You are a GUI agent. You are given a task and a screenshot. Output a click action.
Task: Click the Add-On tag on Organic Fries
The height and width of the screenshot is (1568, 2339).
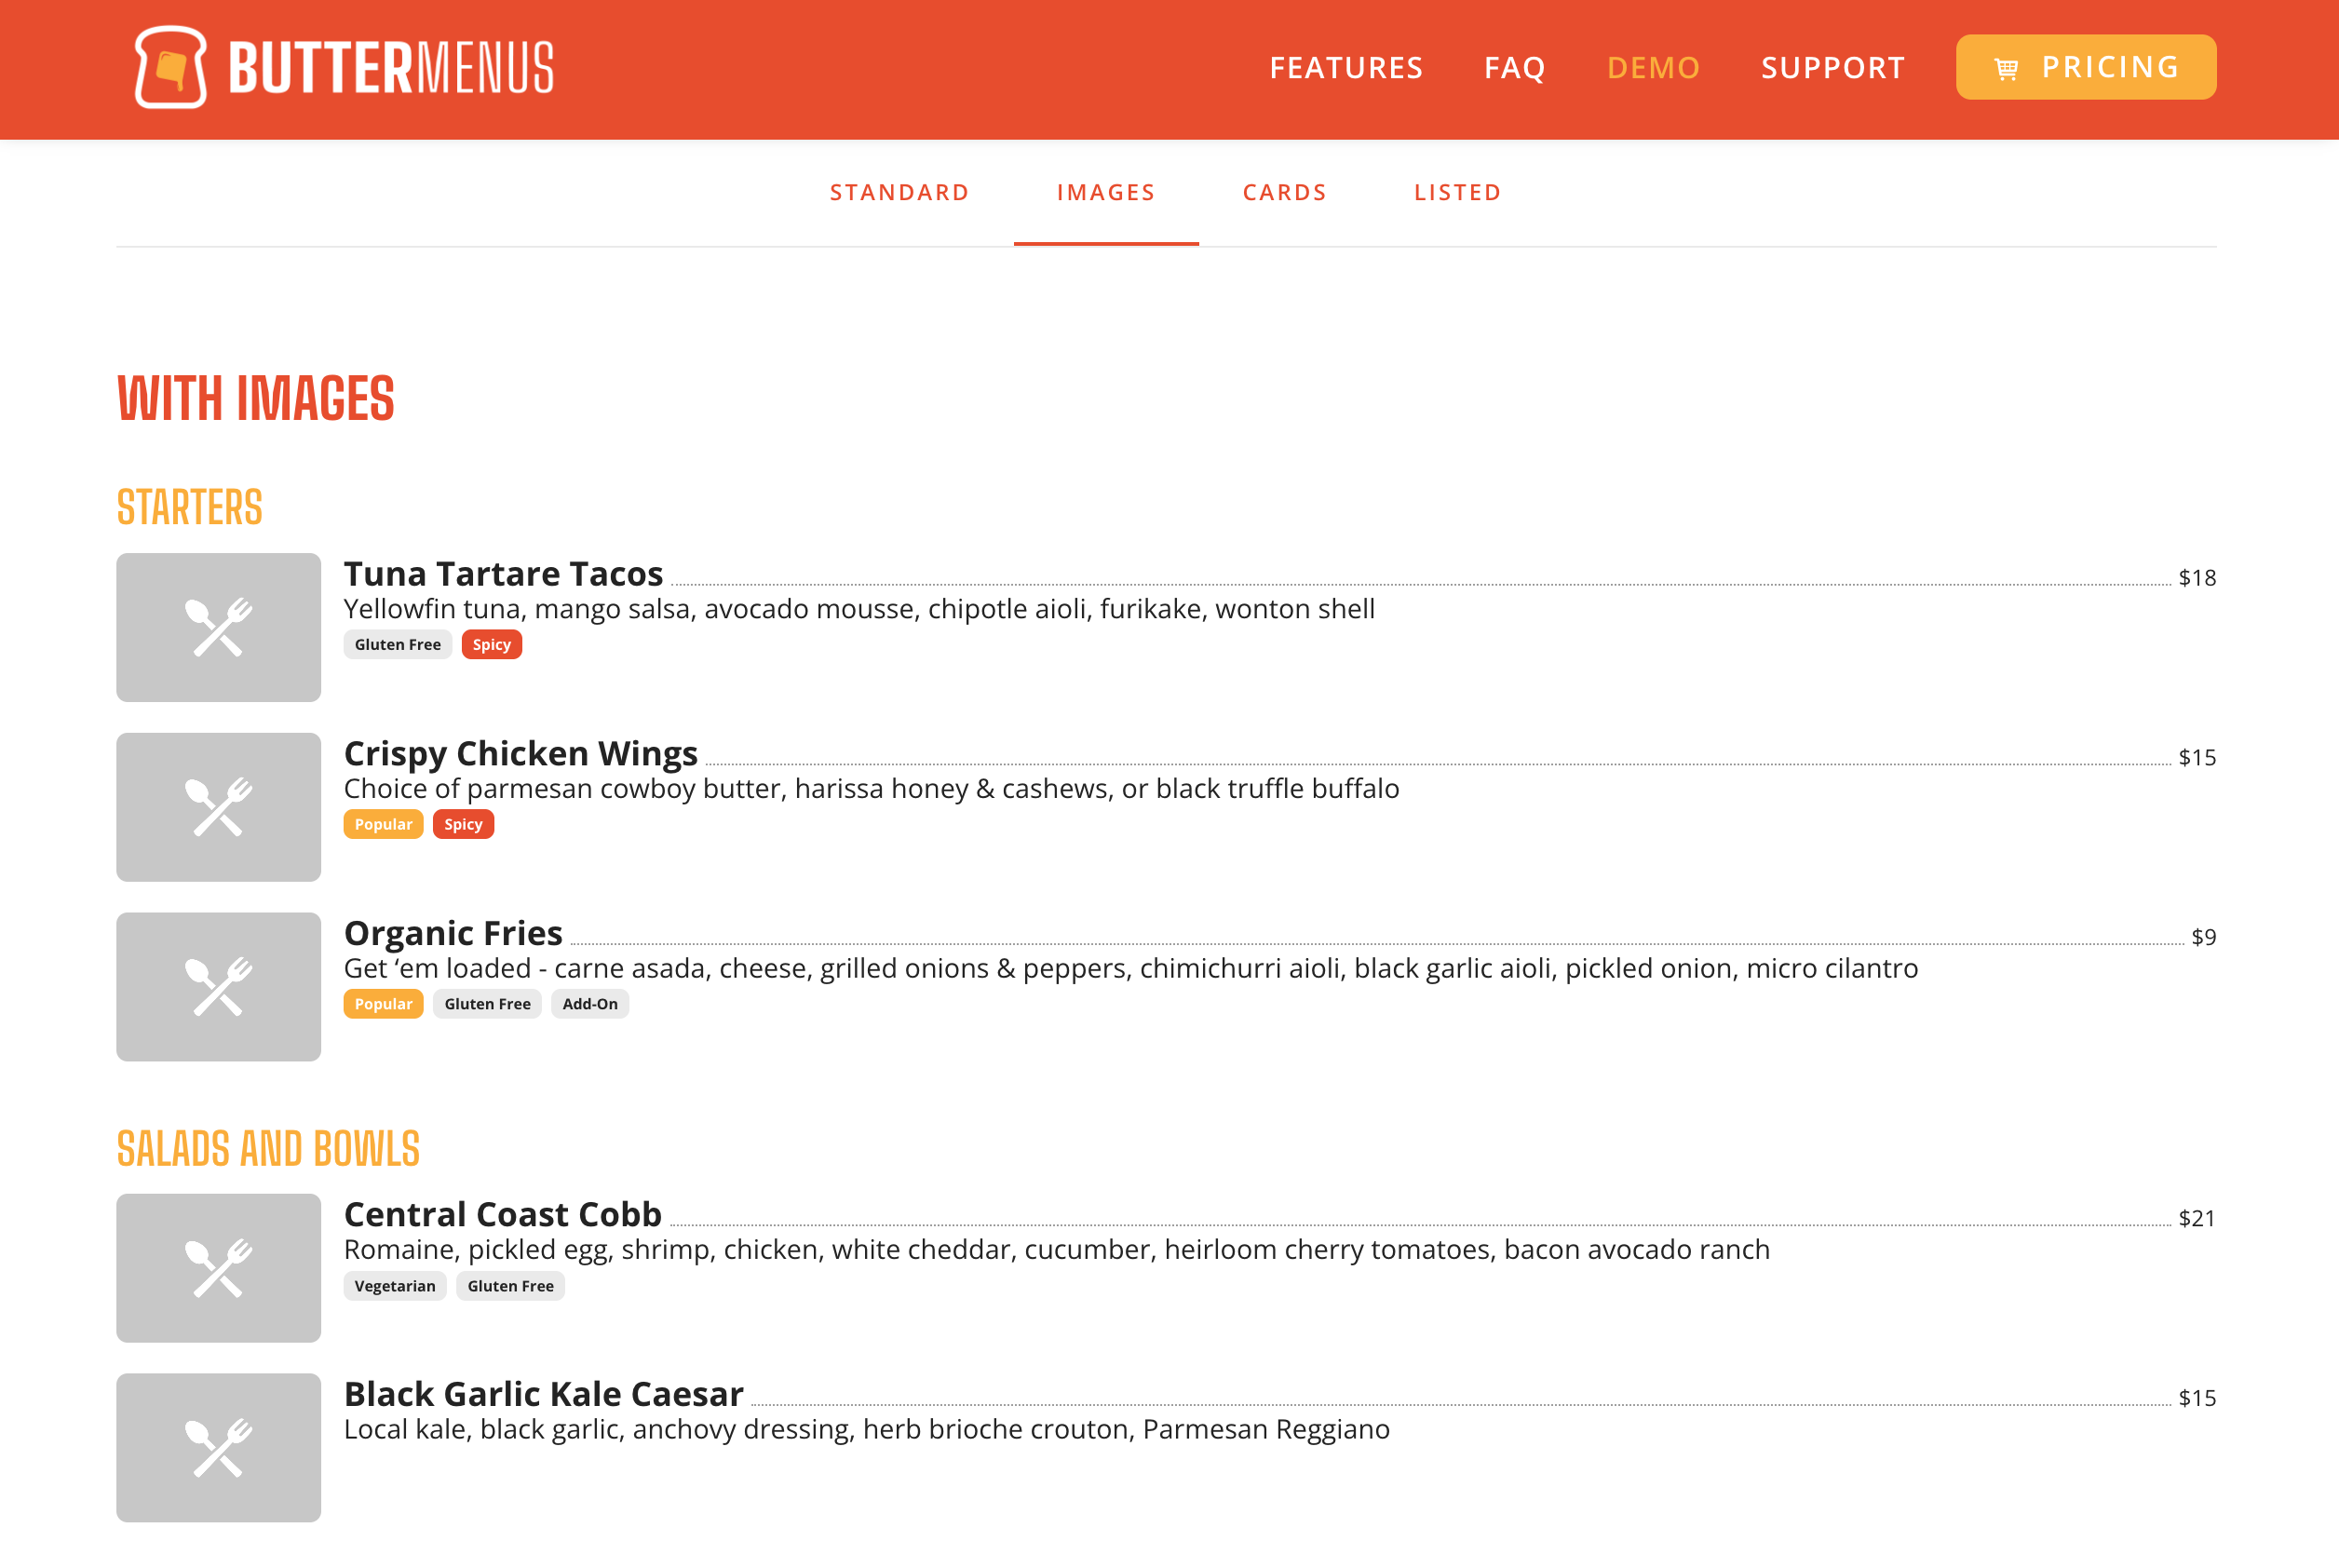click(x=590, y=1003)
